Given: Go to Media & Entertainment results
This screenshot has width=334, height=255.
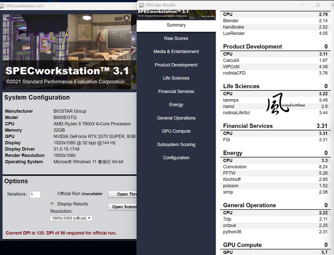Looking at the screenshot, I should [x=176, y=52].
